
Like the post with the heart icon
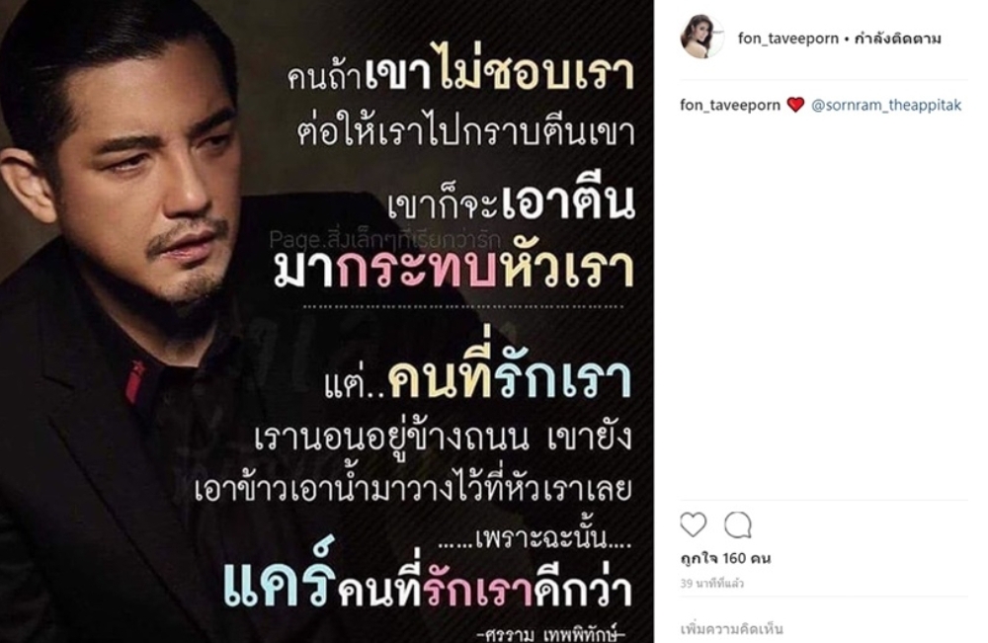[x=694, y=524]
